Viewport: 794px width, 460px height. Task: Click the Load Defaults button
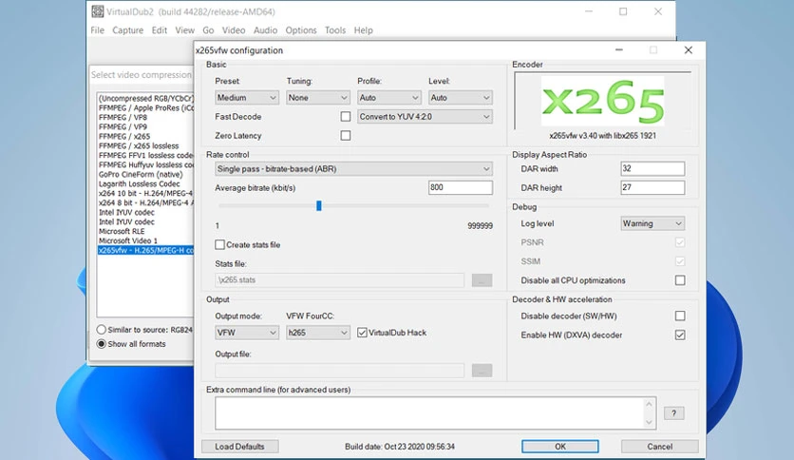(x=239, y=447)
